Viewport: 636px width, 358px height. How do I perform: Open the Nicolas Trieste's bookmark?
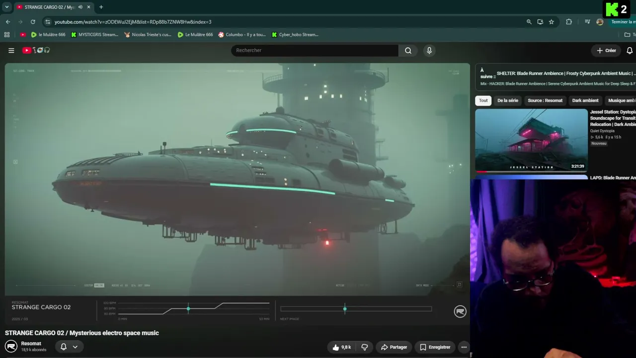click(148, 35)
